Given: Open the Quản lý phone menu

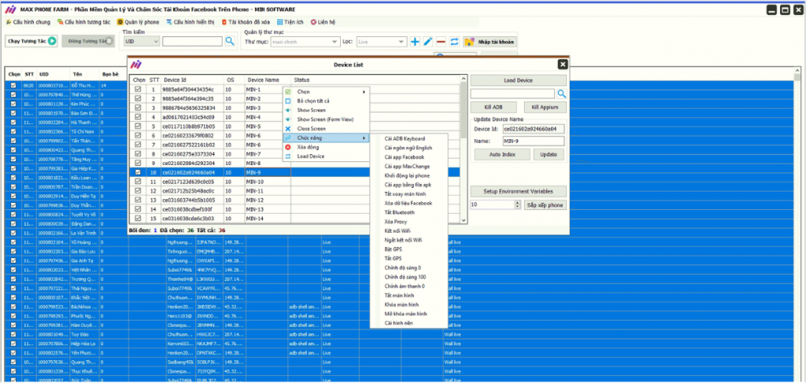Looking at the screenshot, I should coord(139,22).
